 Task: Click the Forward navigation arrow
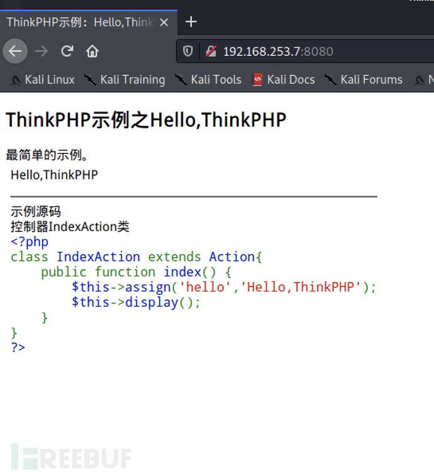pyautogui.click(x=42, y=51)
